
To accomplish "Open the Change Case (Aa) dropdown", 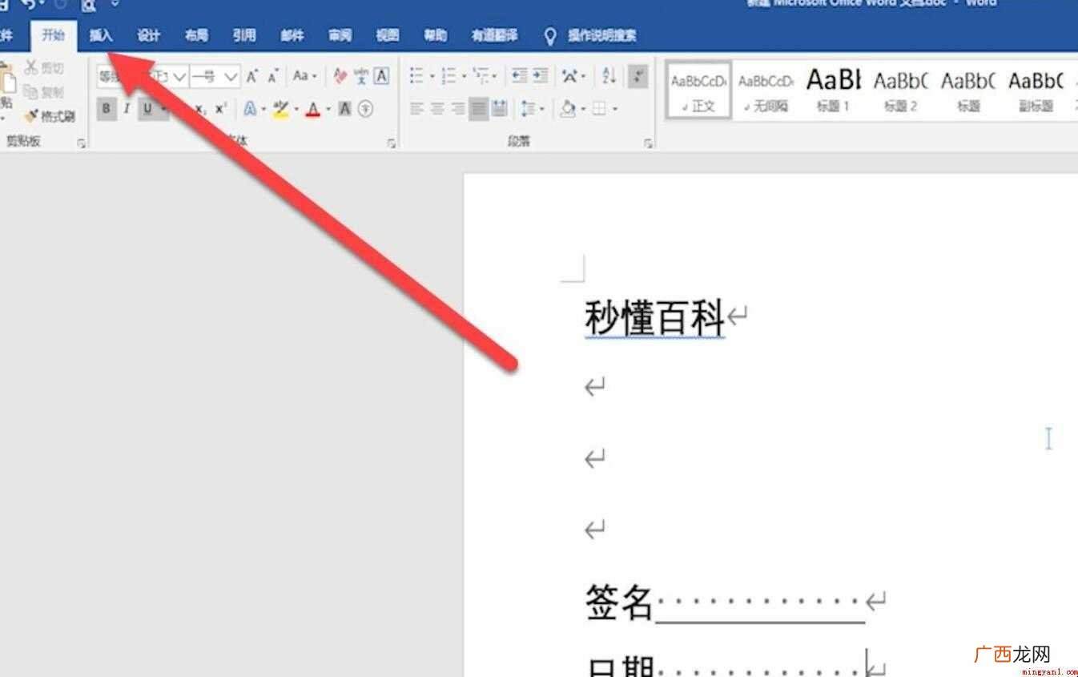I will (305, 77).
